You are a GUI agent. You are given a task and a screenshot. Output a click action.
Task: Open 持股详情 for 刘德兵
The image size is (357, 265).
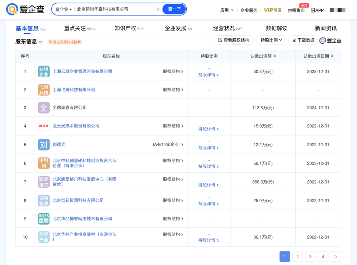coord(208,148)
